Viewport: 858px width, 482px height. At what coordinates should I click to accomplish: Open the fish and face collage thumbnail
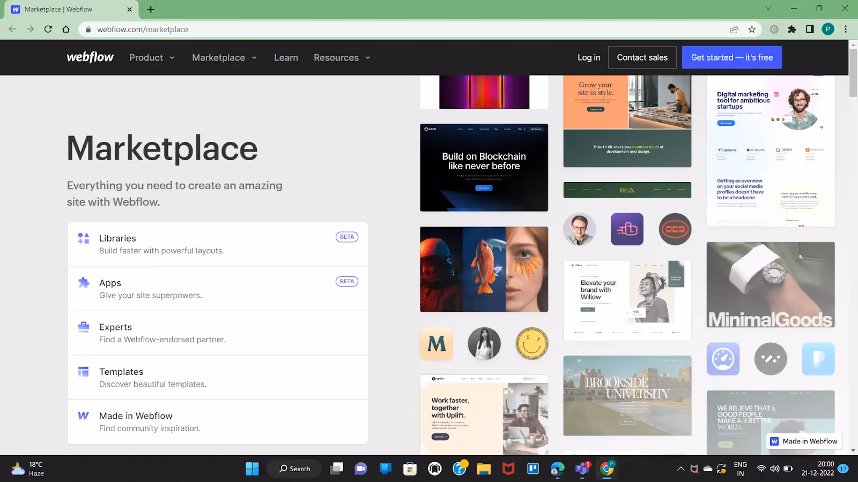[x=484, y=269]
